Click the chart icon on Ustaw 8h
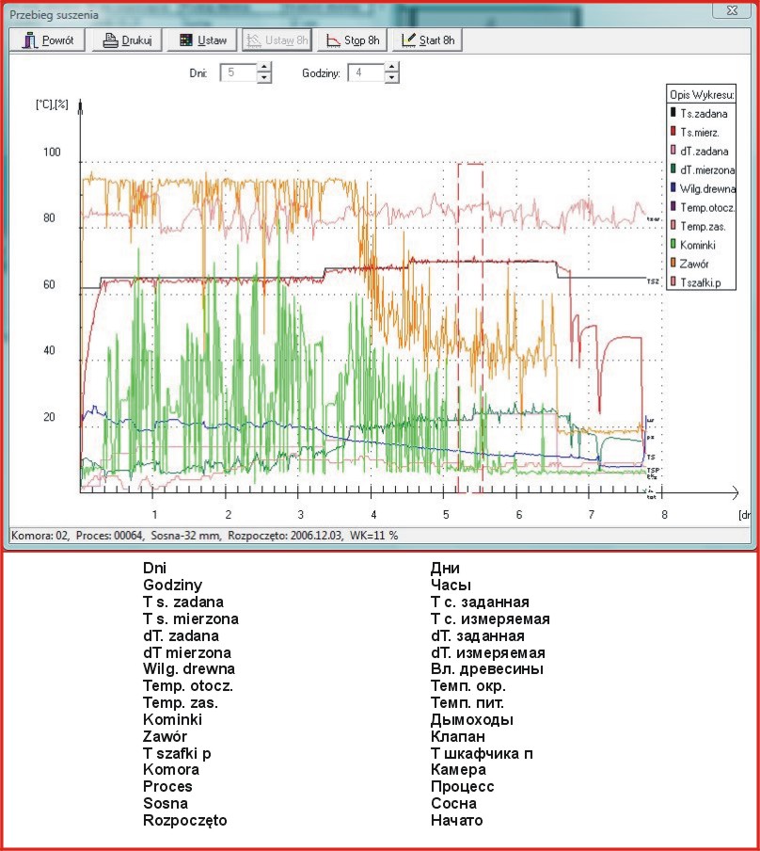This screenshot has width=760, height=851. point(254,40)
